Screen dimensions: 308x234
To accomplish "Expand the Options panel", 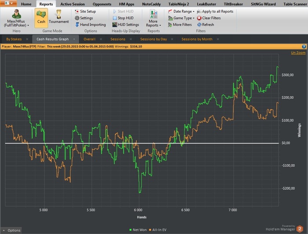I will coord(11,230).
